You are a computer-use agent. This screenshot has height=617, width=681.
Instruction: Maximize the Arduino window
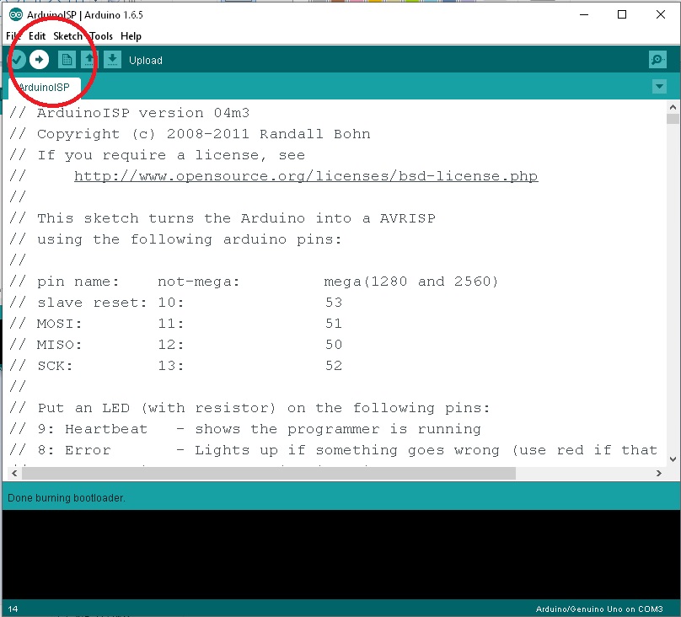[622, 15]
